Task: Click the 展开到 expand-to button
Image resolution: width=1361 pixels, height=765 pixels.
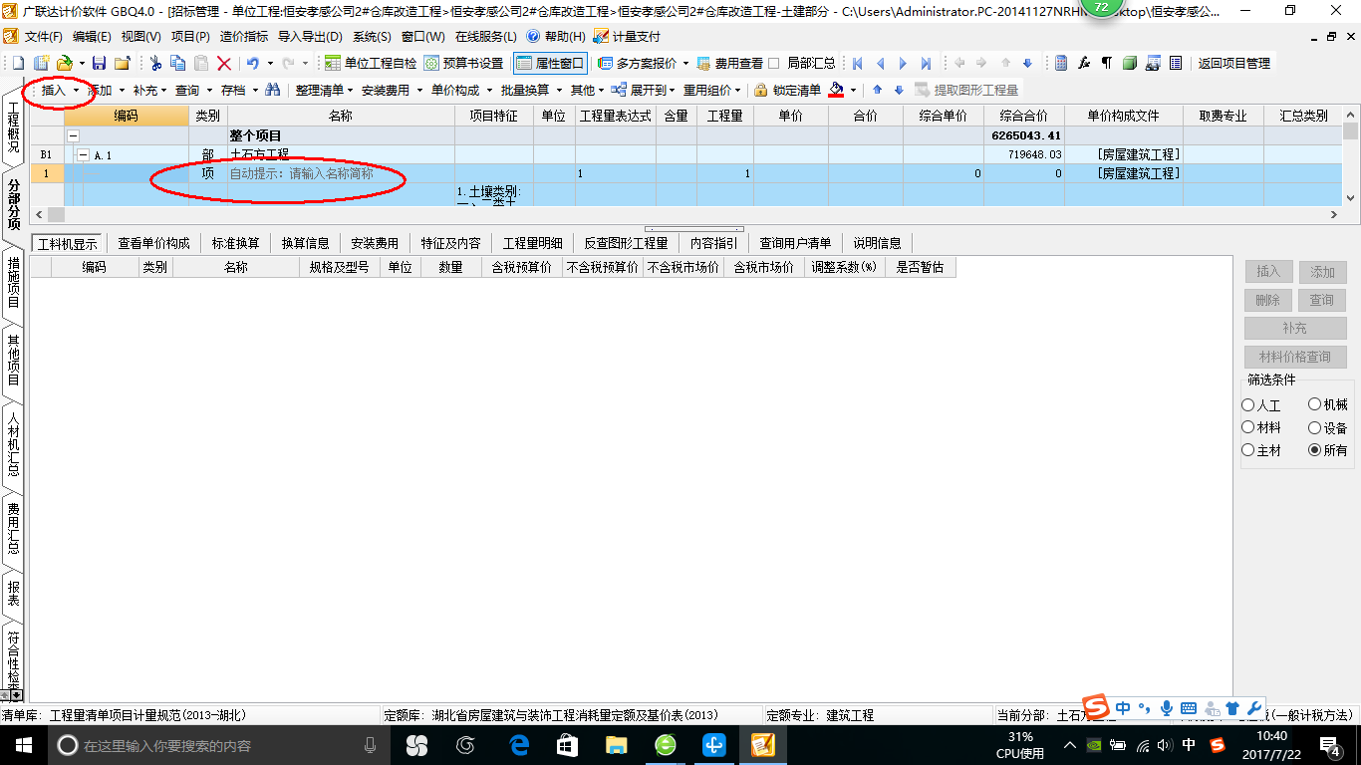Action: pyautogui.click(x=642, y=90)
